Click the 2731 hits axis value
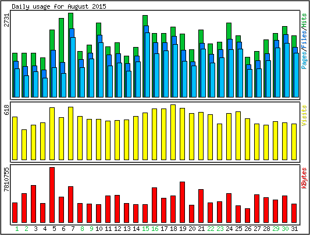The width and height of the screenshot is (310, 235). click(x=7, y=20)
